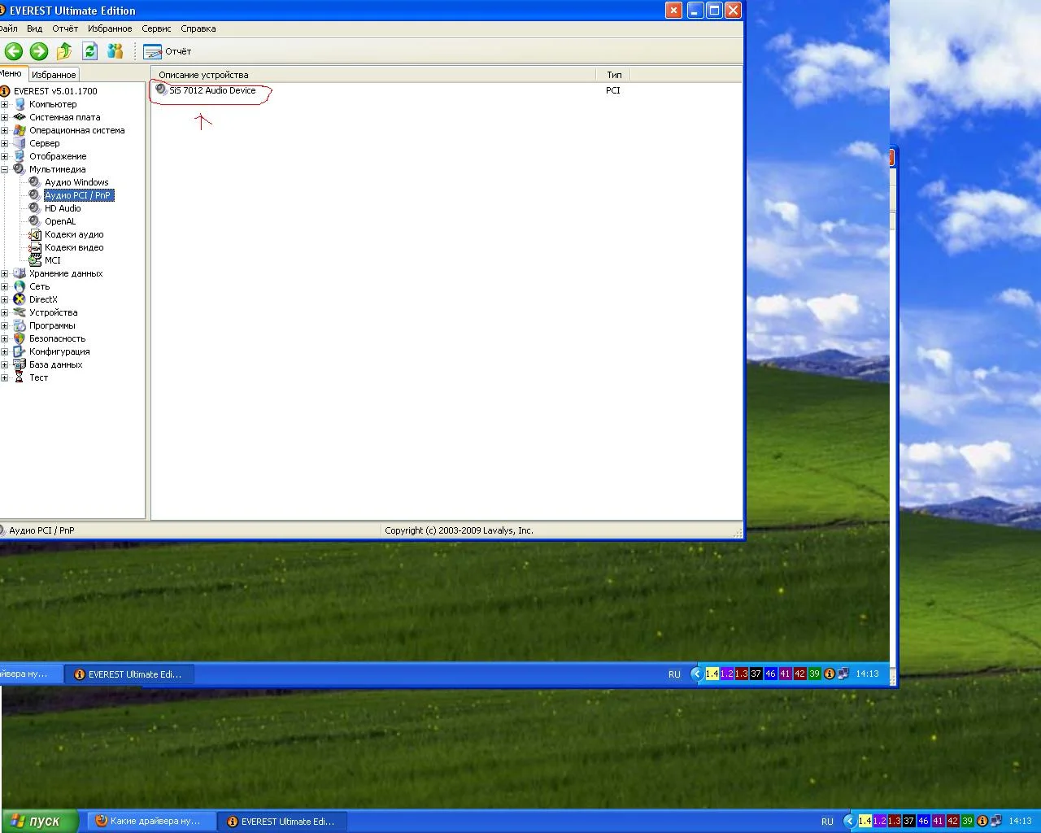Expand the Сеть tree node
The image size is (1041, 833).
click(4, 286)
